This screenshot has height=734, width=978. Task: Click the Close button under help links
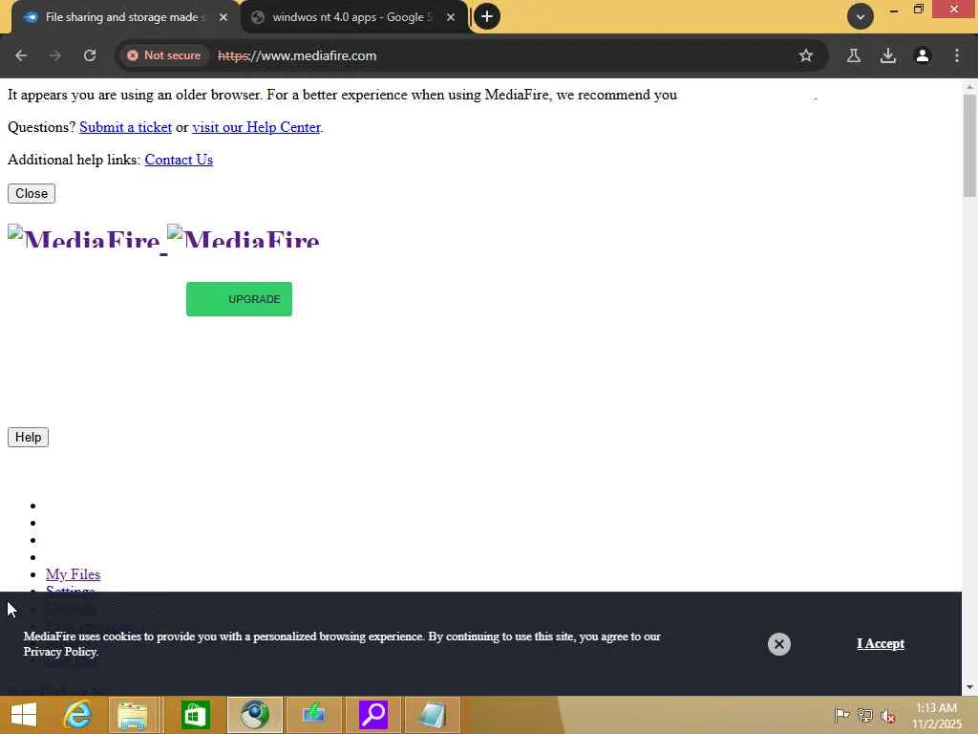[x=32, y=193]
